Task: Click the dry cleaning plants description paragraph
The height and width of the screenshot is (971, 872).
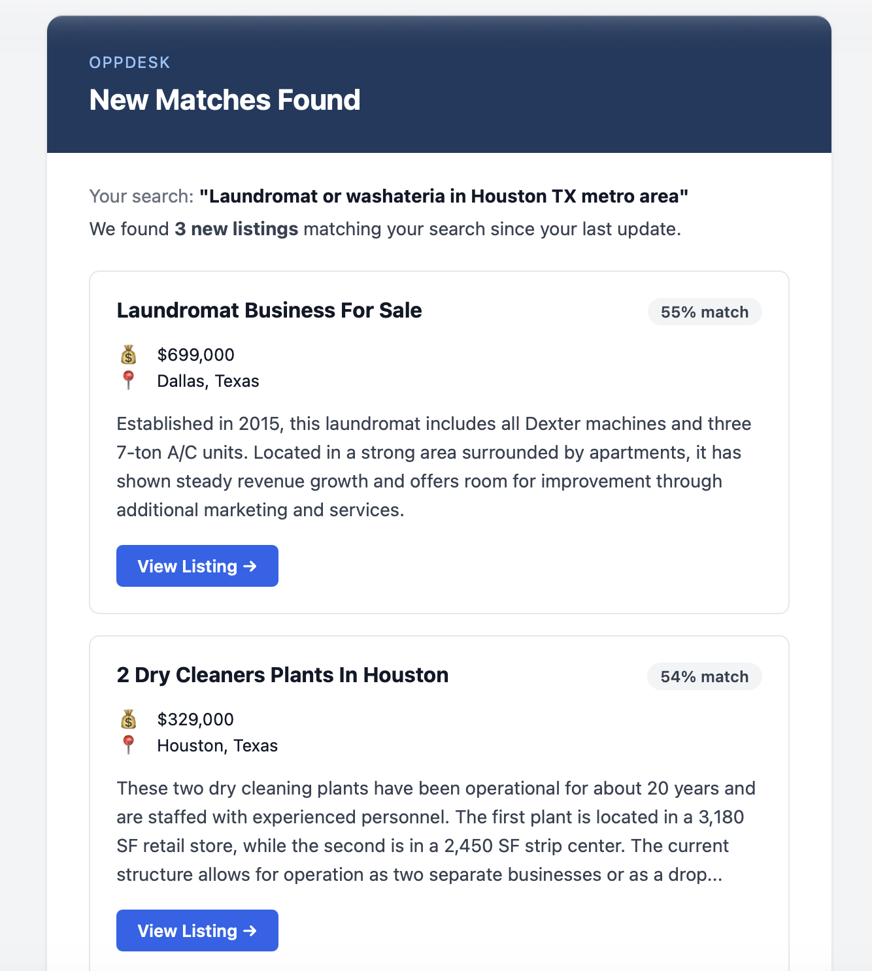Action: [436, 831]
